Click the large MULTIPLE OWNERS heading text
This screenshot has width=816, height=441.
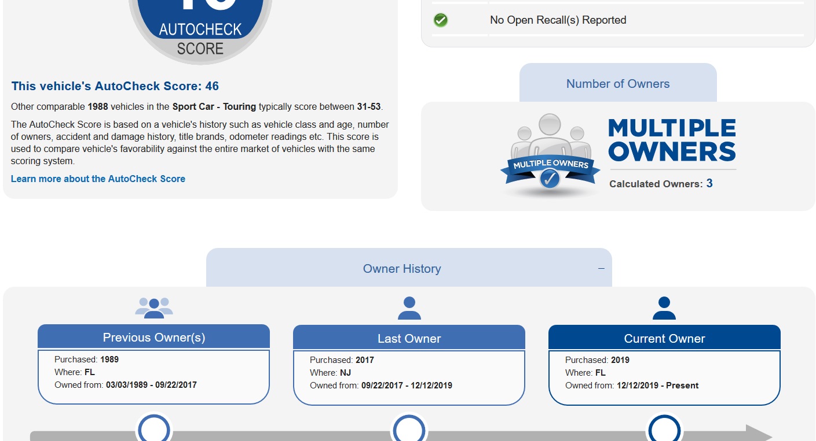672,140
